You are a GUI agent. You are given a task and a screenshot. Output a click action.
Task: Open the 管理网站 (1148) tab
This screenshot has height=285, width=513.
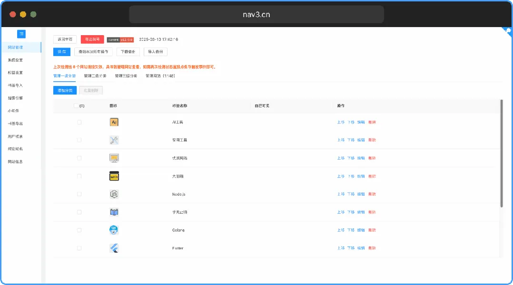pos(160,76)
